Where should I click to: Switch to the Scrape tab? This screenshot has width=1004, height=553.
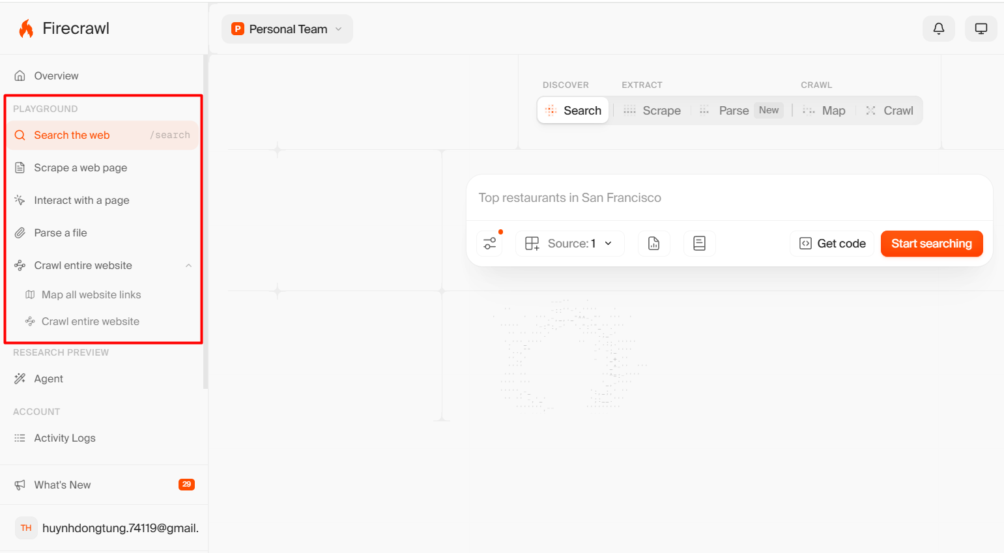pyautogui.click(x=652, y=111)
